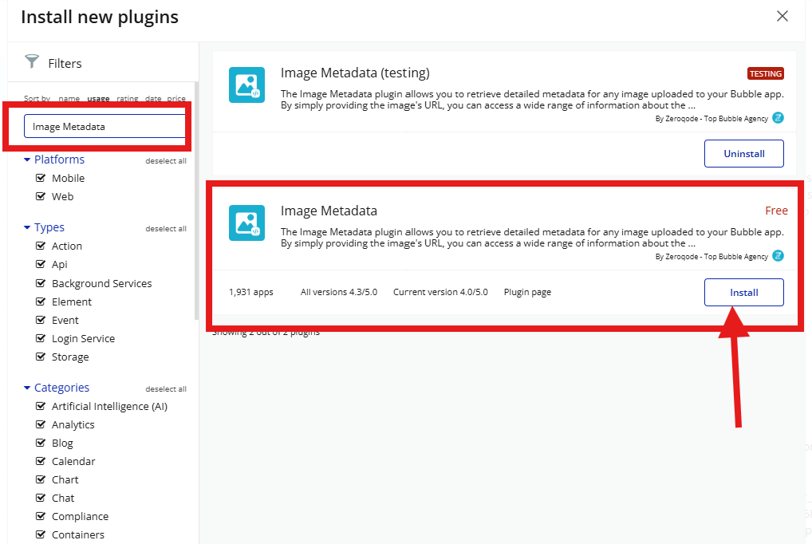Close the Install new plugins dialog
This screenshot has height=544, width=812.
[x=782, y=16]
